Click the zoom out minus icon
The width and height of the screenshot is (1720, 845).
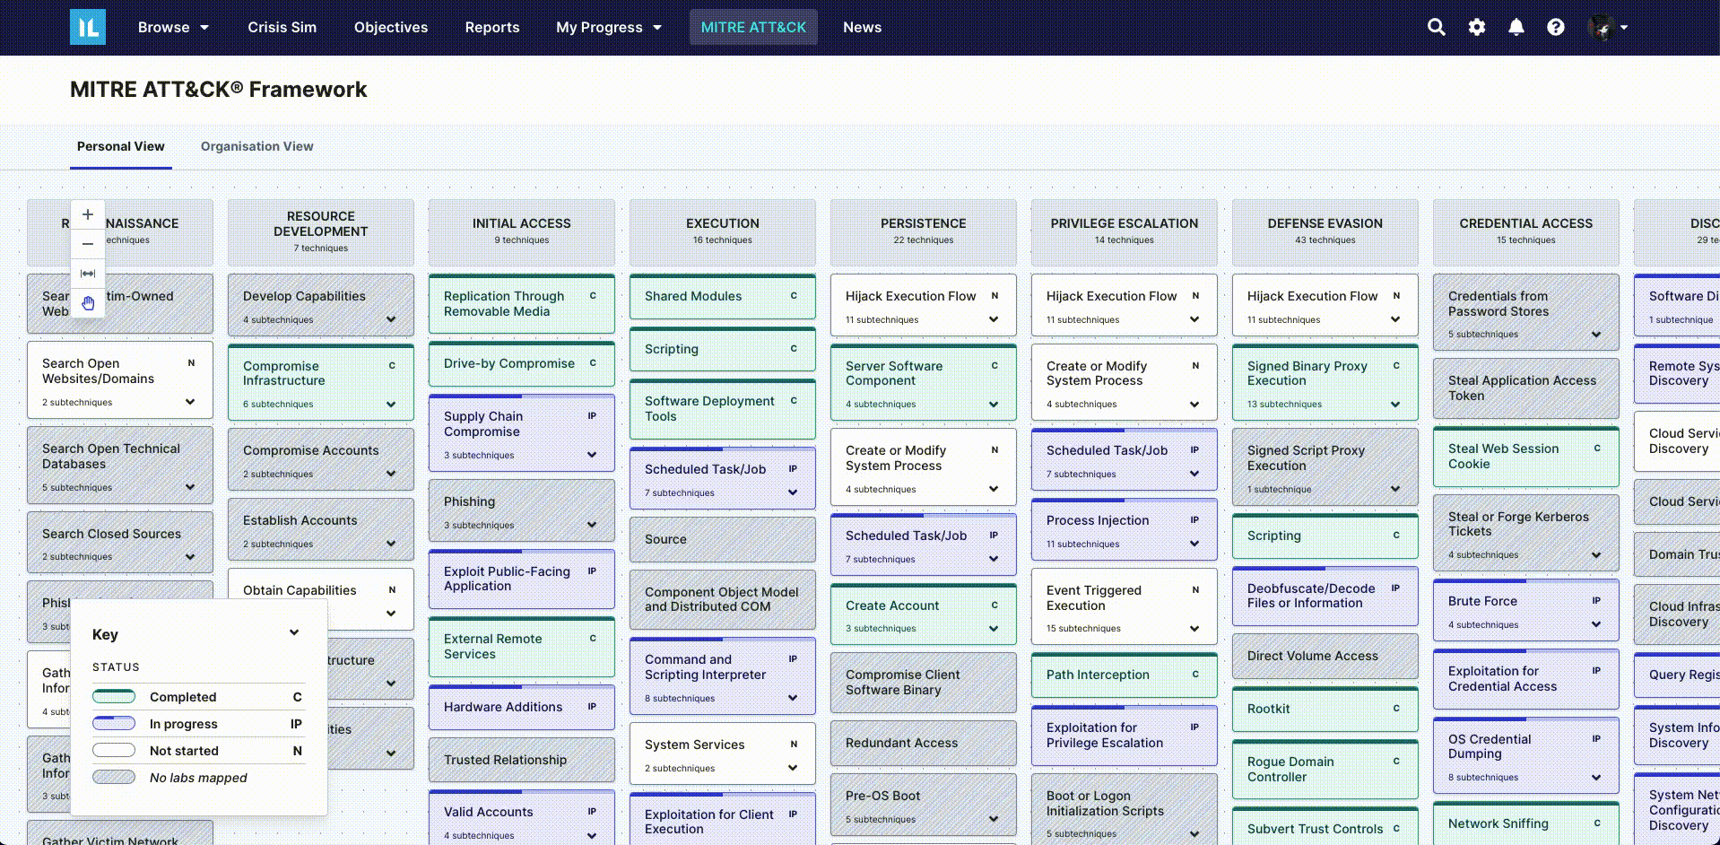tap(88, 244)
